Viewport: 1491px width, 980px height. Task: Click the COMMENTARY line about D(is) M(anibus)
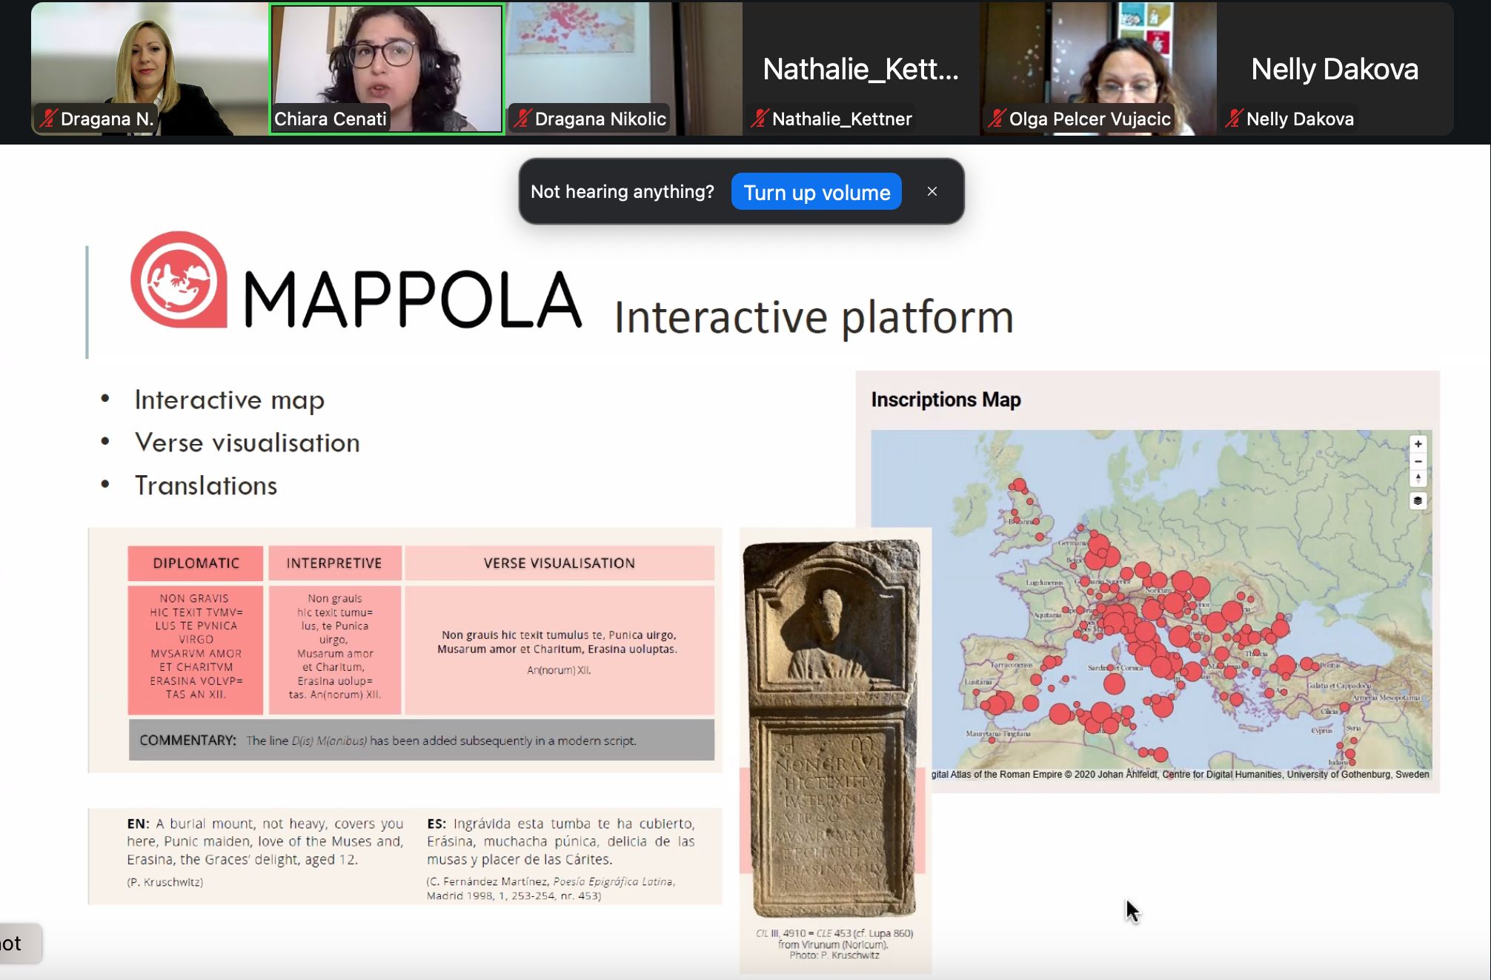421,740
